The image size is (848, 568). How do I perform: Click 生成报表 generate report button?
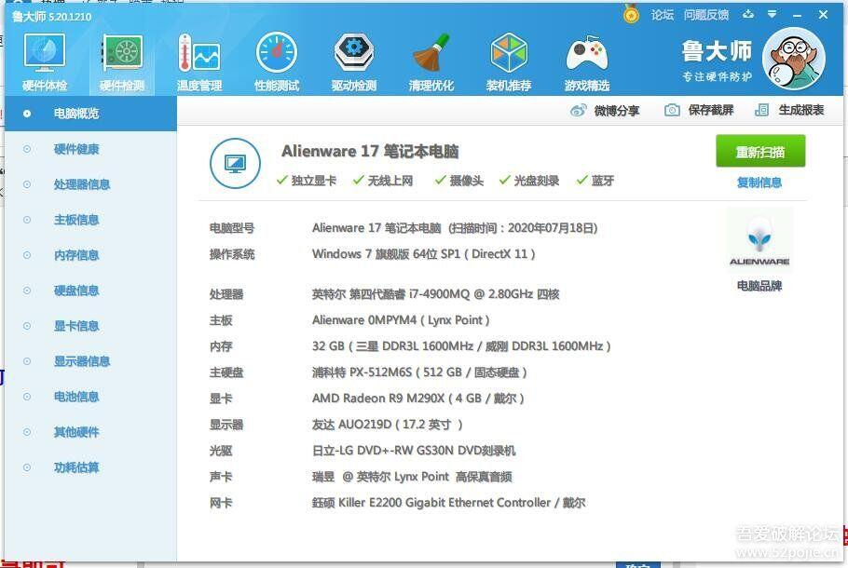tap(790, 111)
